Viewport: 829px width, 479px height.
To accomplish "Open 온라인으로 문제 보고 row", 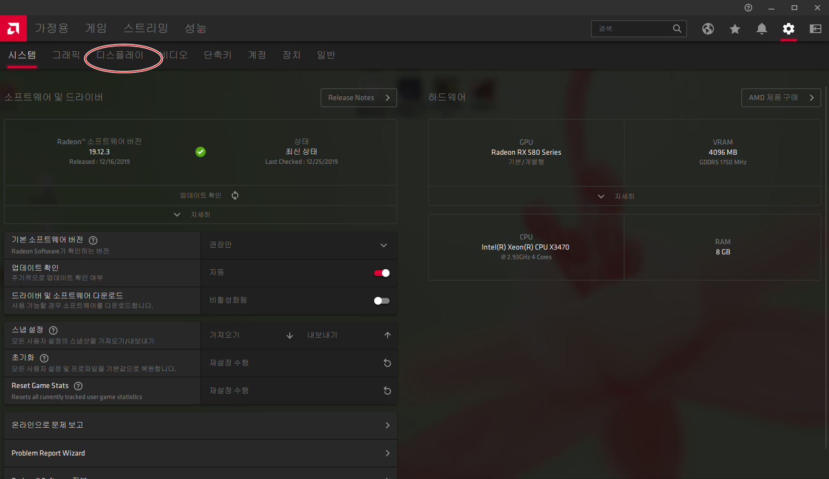I will [201, 425].
